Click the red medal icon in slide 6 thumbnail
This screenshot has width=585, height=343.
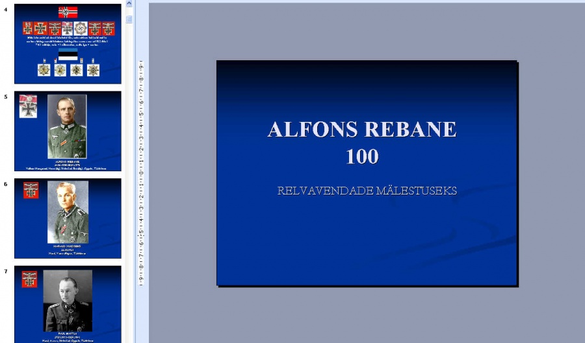(x=31, y=190)
